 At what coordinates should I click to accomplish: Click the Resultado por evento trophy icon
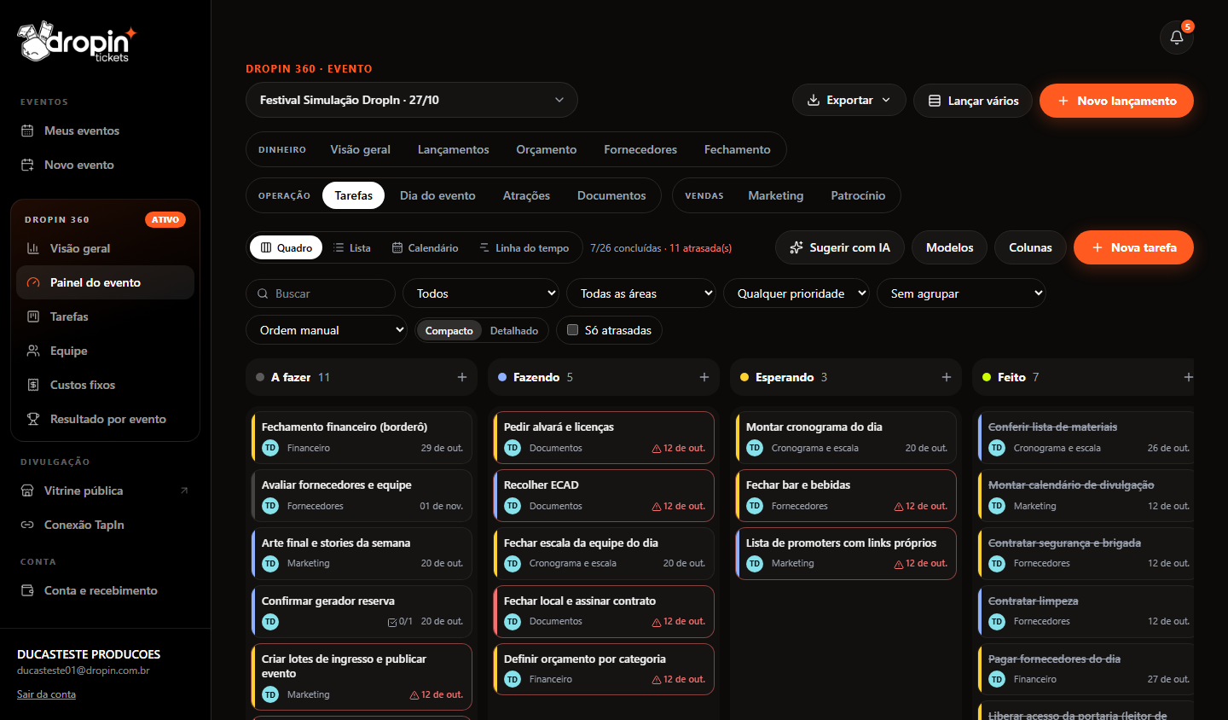click(33, 419)
